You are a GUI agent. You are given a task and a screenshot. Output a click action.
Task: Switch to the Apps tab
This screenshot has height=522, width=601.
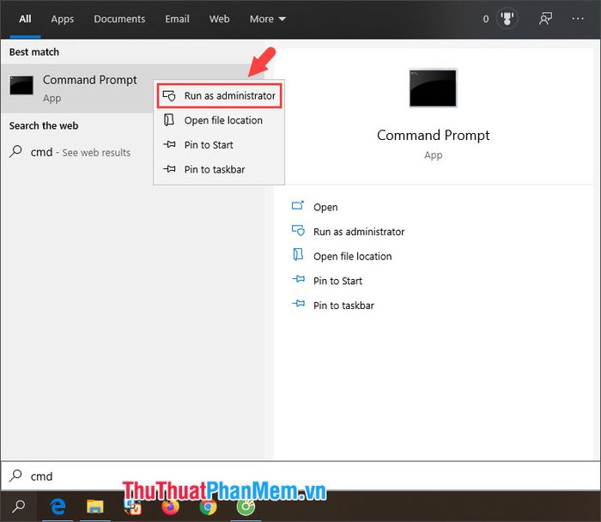click(63, 19)
